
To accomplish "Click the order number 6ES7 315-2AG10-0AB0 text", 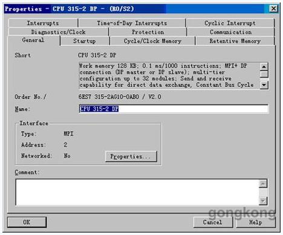I will pos(109,97).
